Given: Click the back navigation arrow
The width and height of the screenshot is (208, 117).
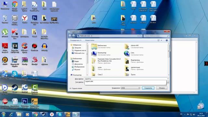Looking at the screenshot, I should (x=70, y=36).
